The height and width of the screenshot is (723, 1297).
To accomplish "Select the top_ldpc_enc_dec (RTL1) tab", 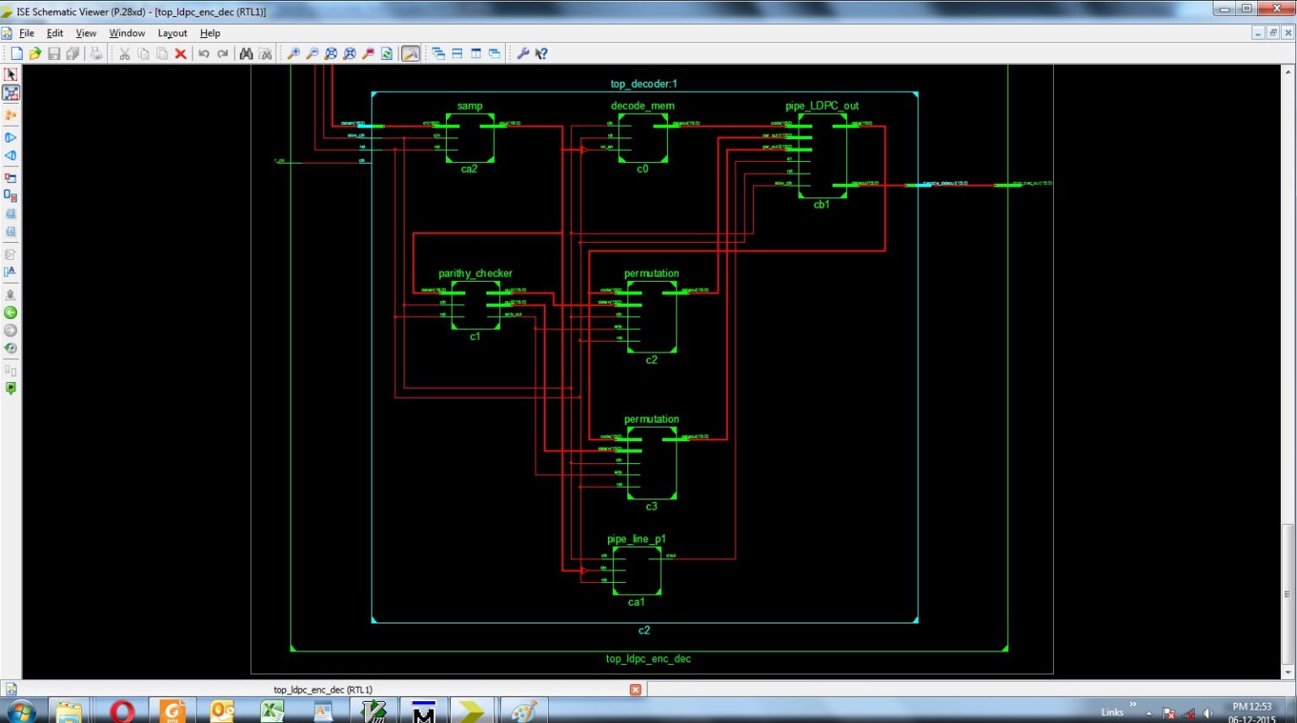I will (x=321, y=689).
